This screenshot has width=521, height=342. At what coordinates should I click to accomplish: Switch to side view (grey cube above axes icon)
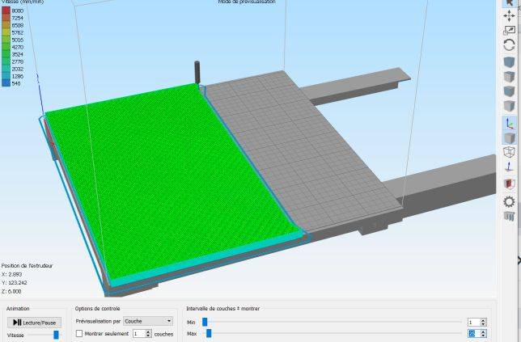coord(509,106)
